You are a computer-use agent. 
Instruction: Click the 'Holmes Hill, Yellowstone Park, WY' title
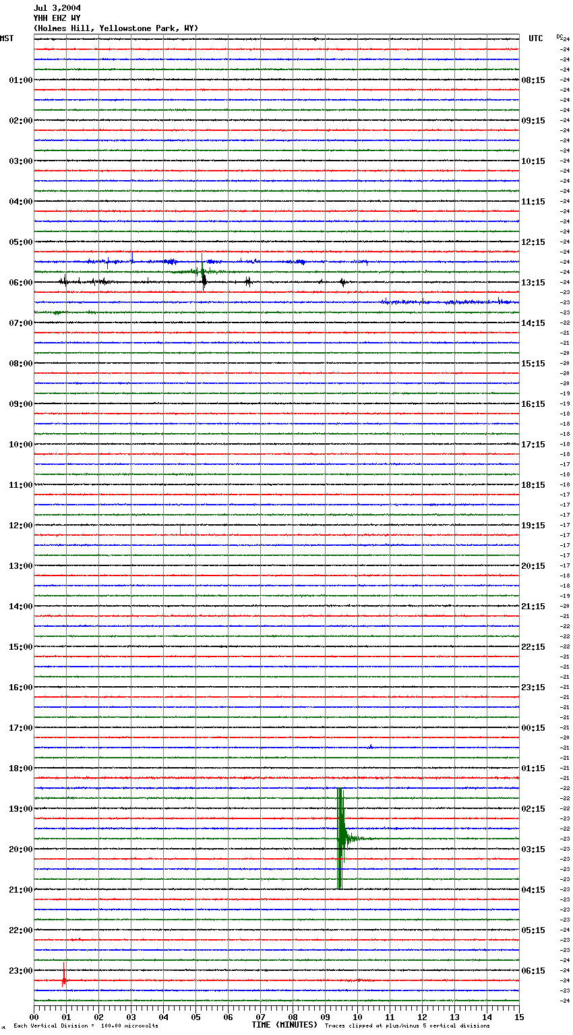tap(116, 28)
